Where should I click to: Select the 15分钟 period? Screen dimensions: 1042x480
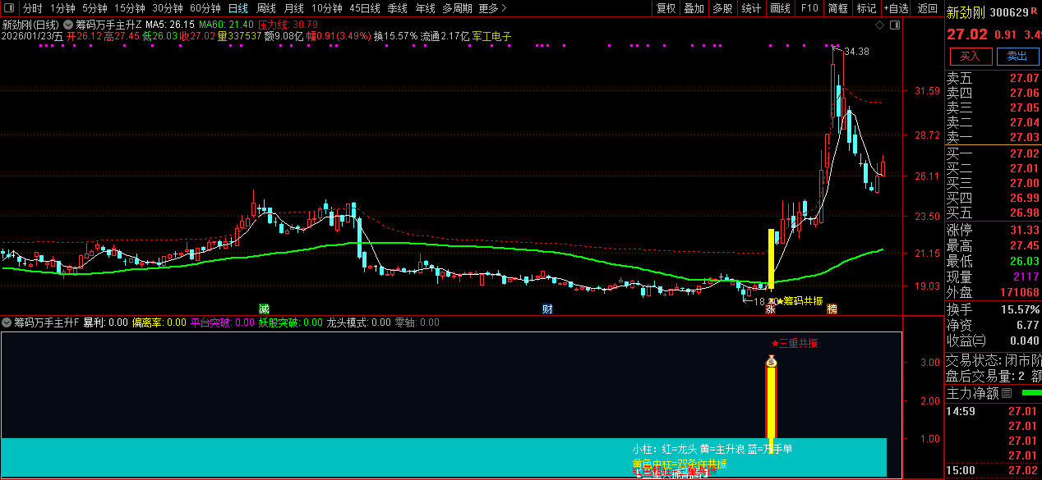point(129,8)
